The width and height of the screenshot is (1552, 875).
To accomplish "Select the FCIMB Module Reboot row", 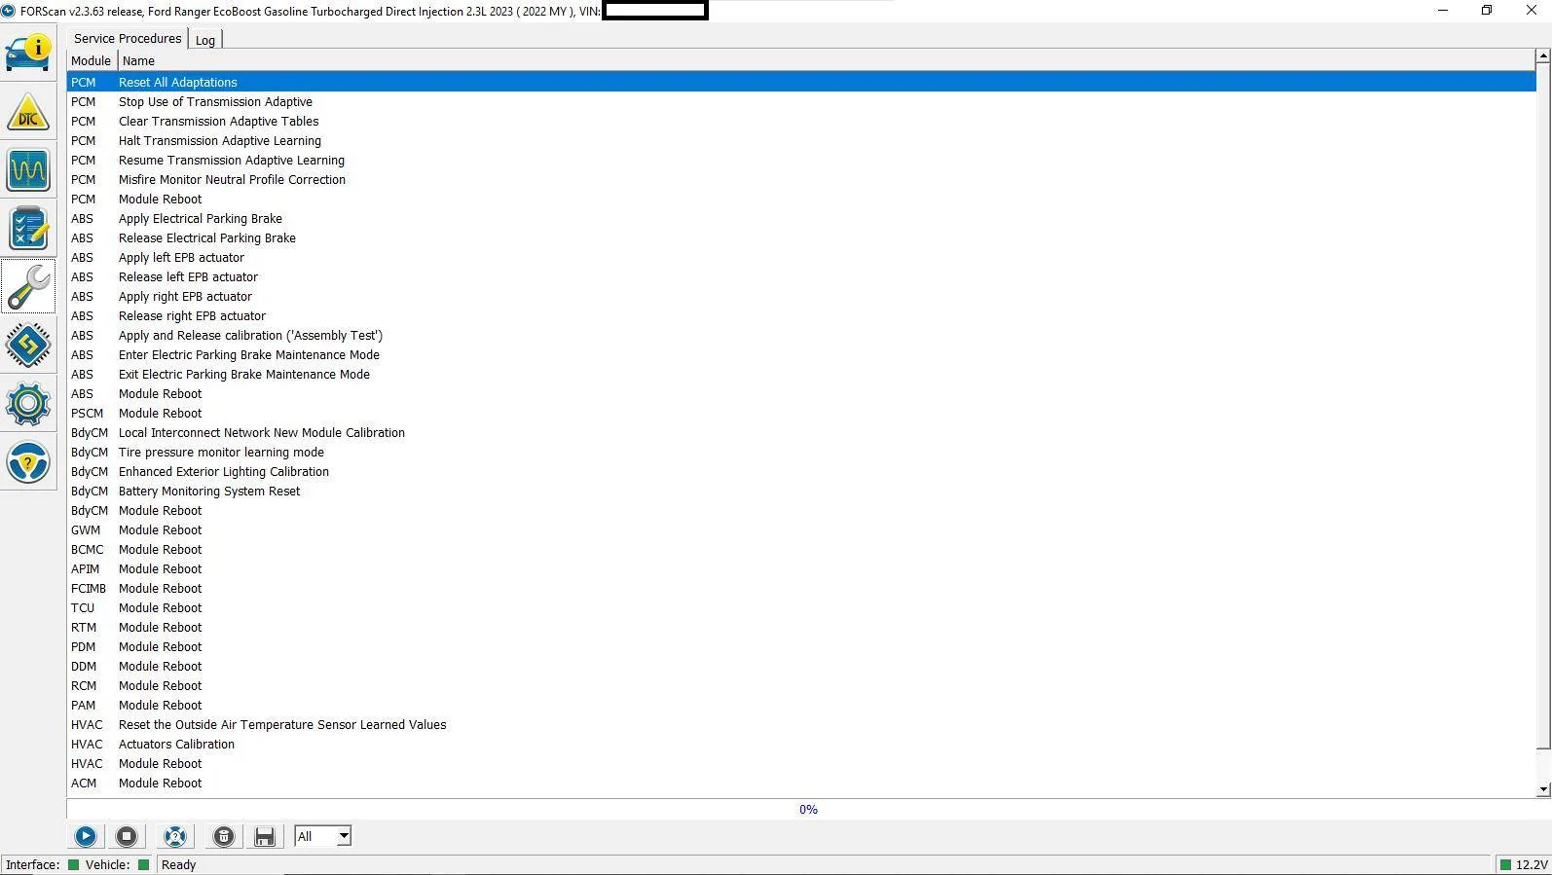I will coord(801,588).
